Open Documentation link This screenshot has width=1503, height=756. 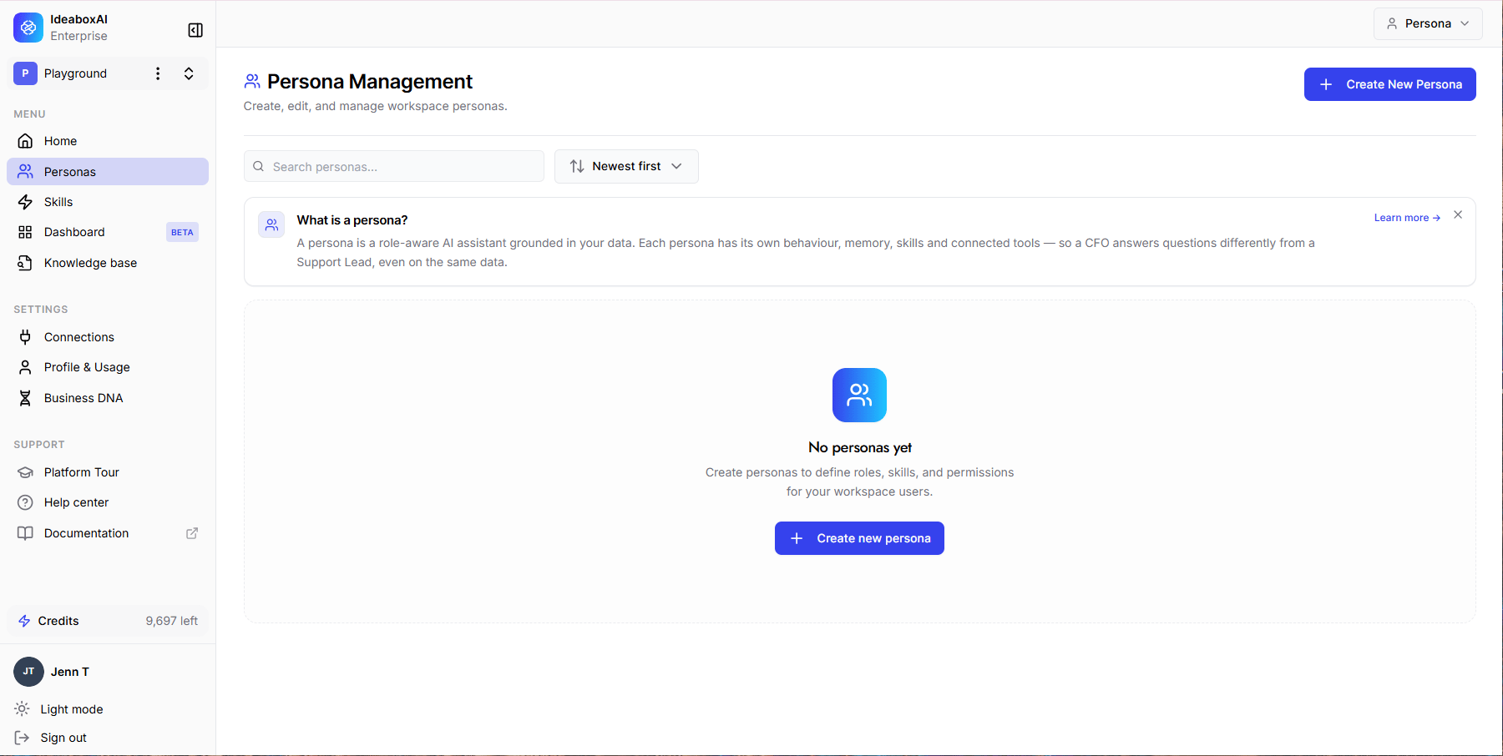tap(108, 533)
